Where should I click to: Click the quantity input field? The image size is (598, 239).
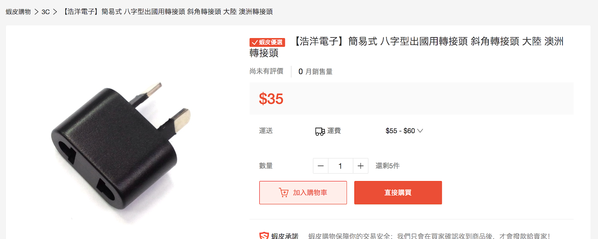(340, 166)
